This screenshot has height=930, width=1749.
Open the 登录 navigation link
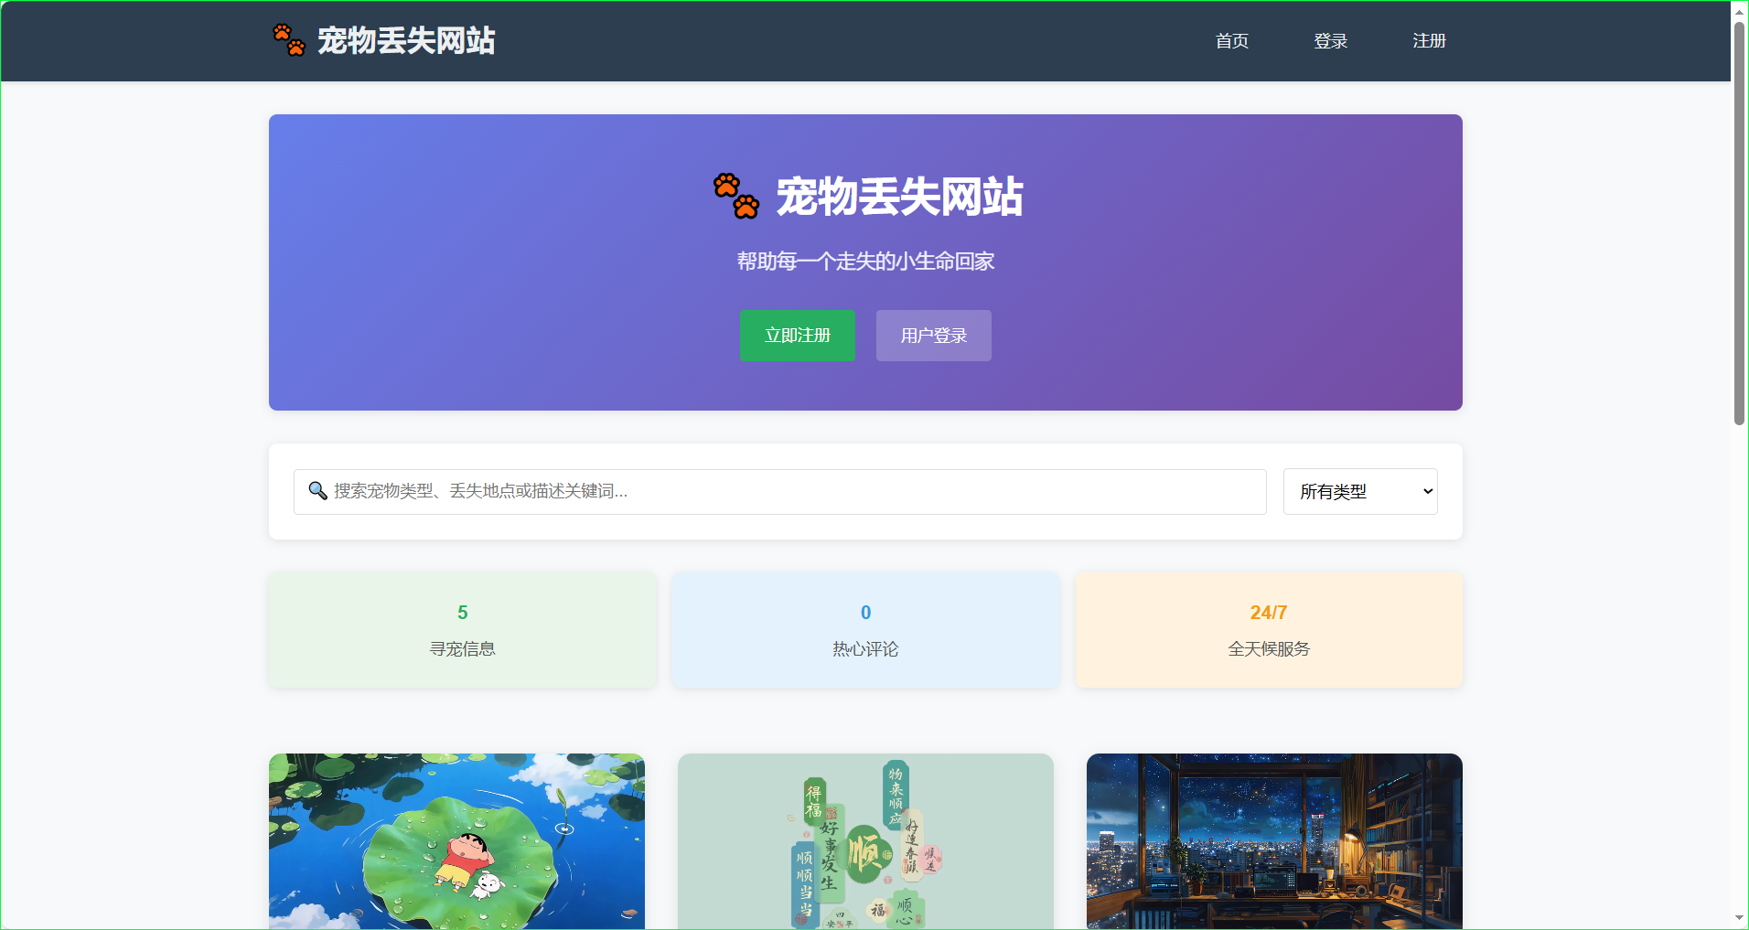click(x=1330, y=41)
